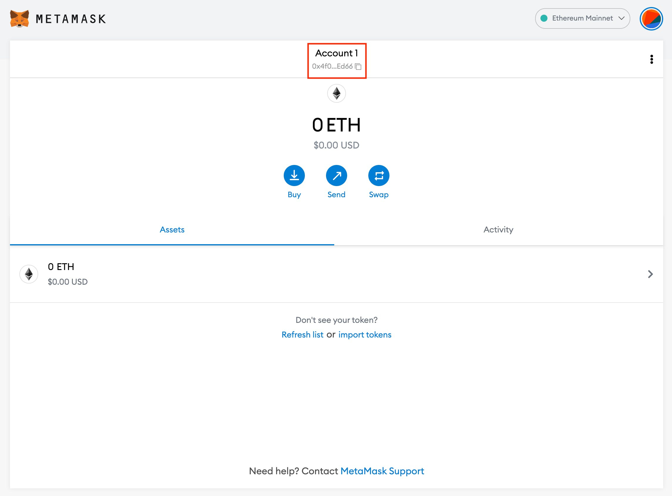
Task: Click the Ethereum logo above the balance
Action: [x=336, y=93]
